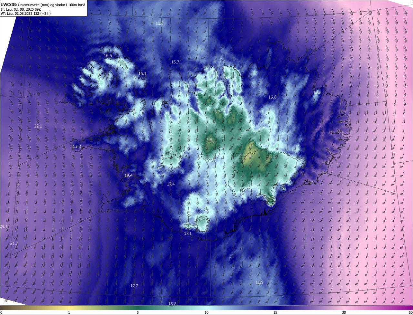This screenshot has height=315, width=413.
Task: Click the 3.8 value label on the map
Action: (x=209, y=140)
